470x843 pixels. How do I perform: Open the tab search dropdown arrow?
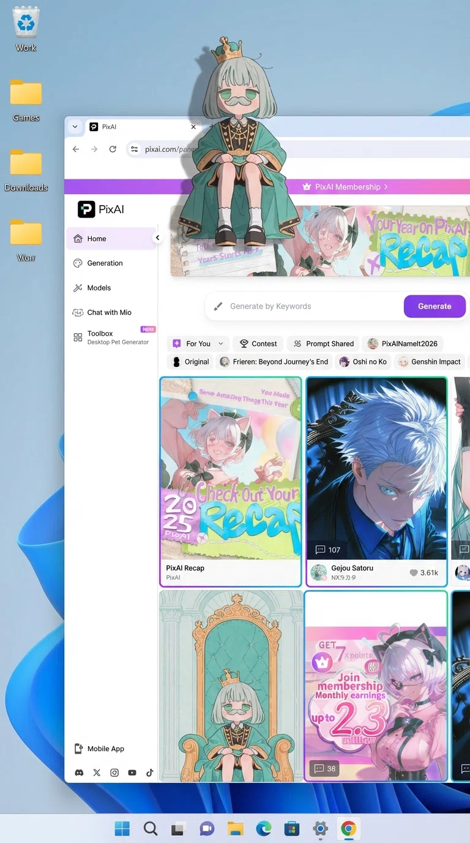click(75, 127)
